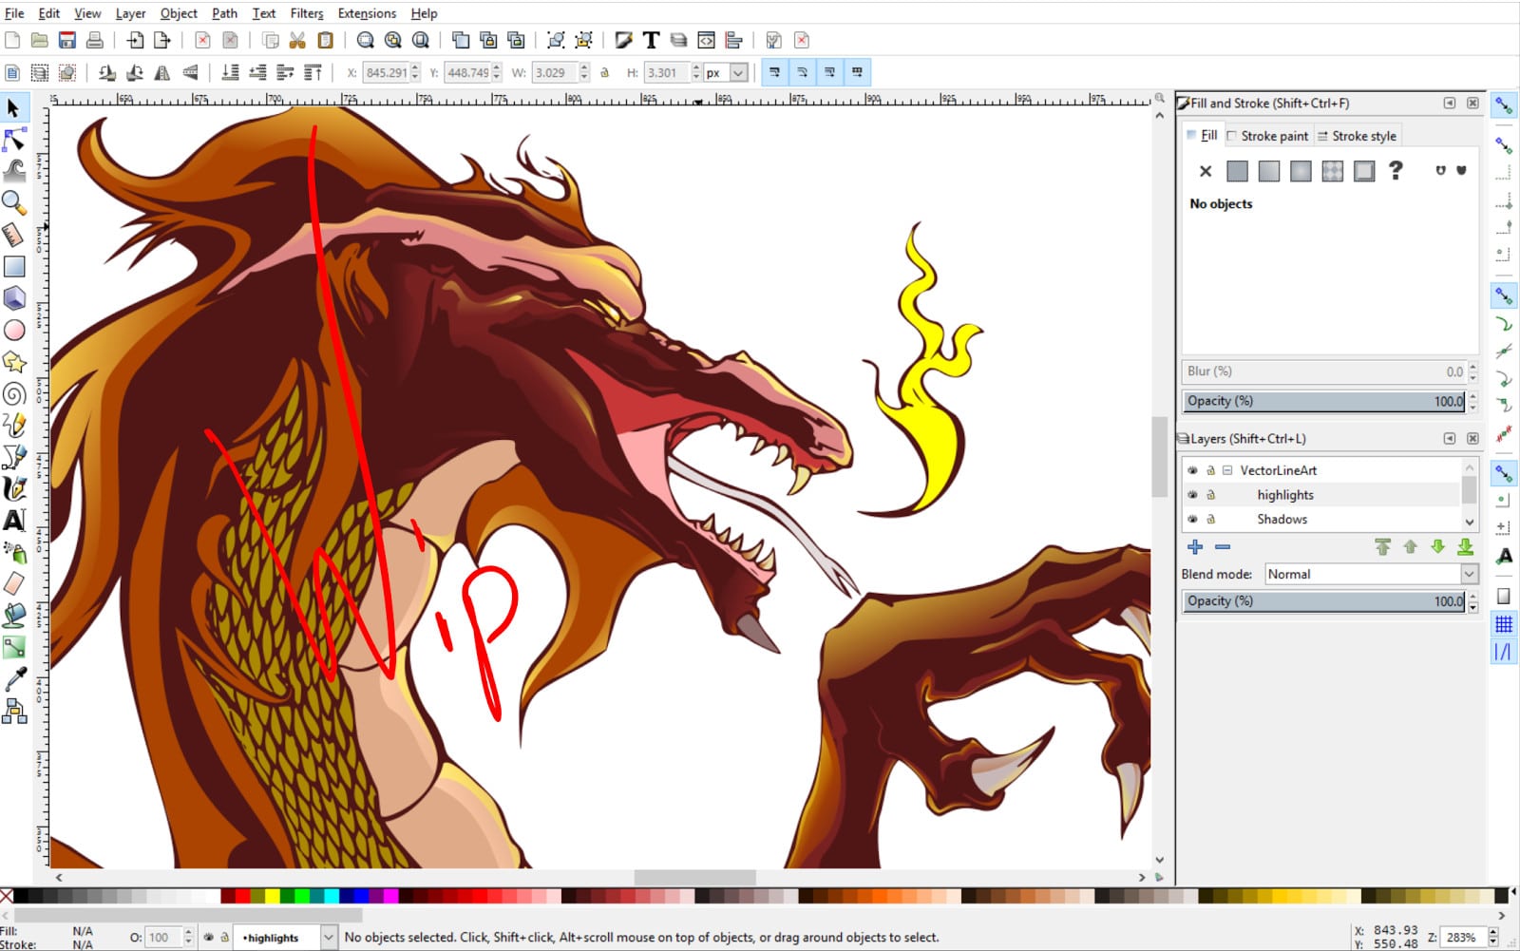Apply flat color fill in Fill and Stroke
1520x951 pixels.
1237,171
